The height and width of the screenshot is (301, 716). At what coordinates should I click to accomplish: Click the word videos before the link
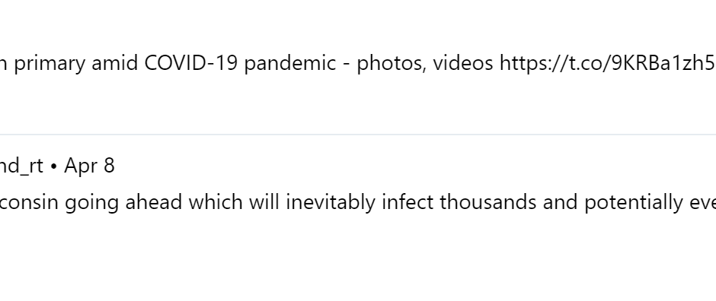click(463, 63)
